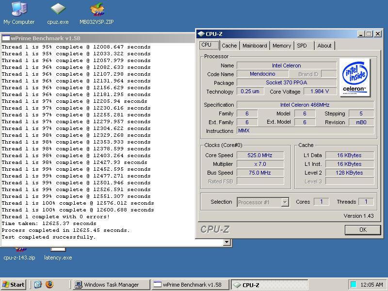The height and width of the screenshot is (291, 388).
Task: Click the Name field Intel Celeron
Action: (287, 65)
